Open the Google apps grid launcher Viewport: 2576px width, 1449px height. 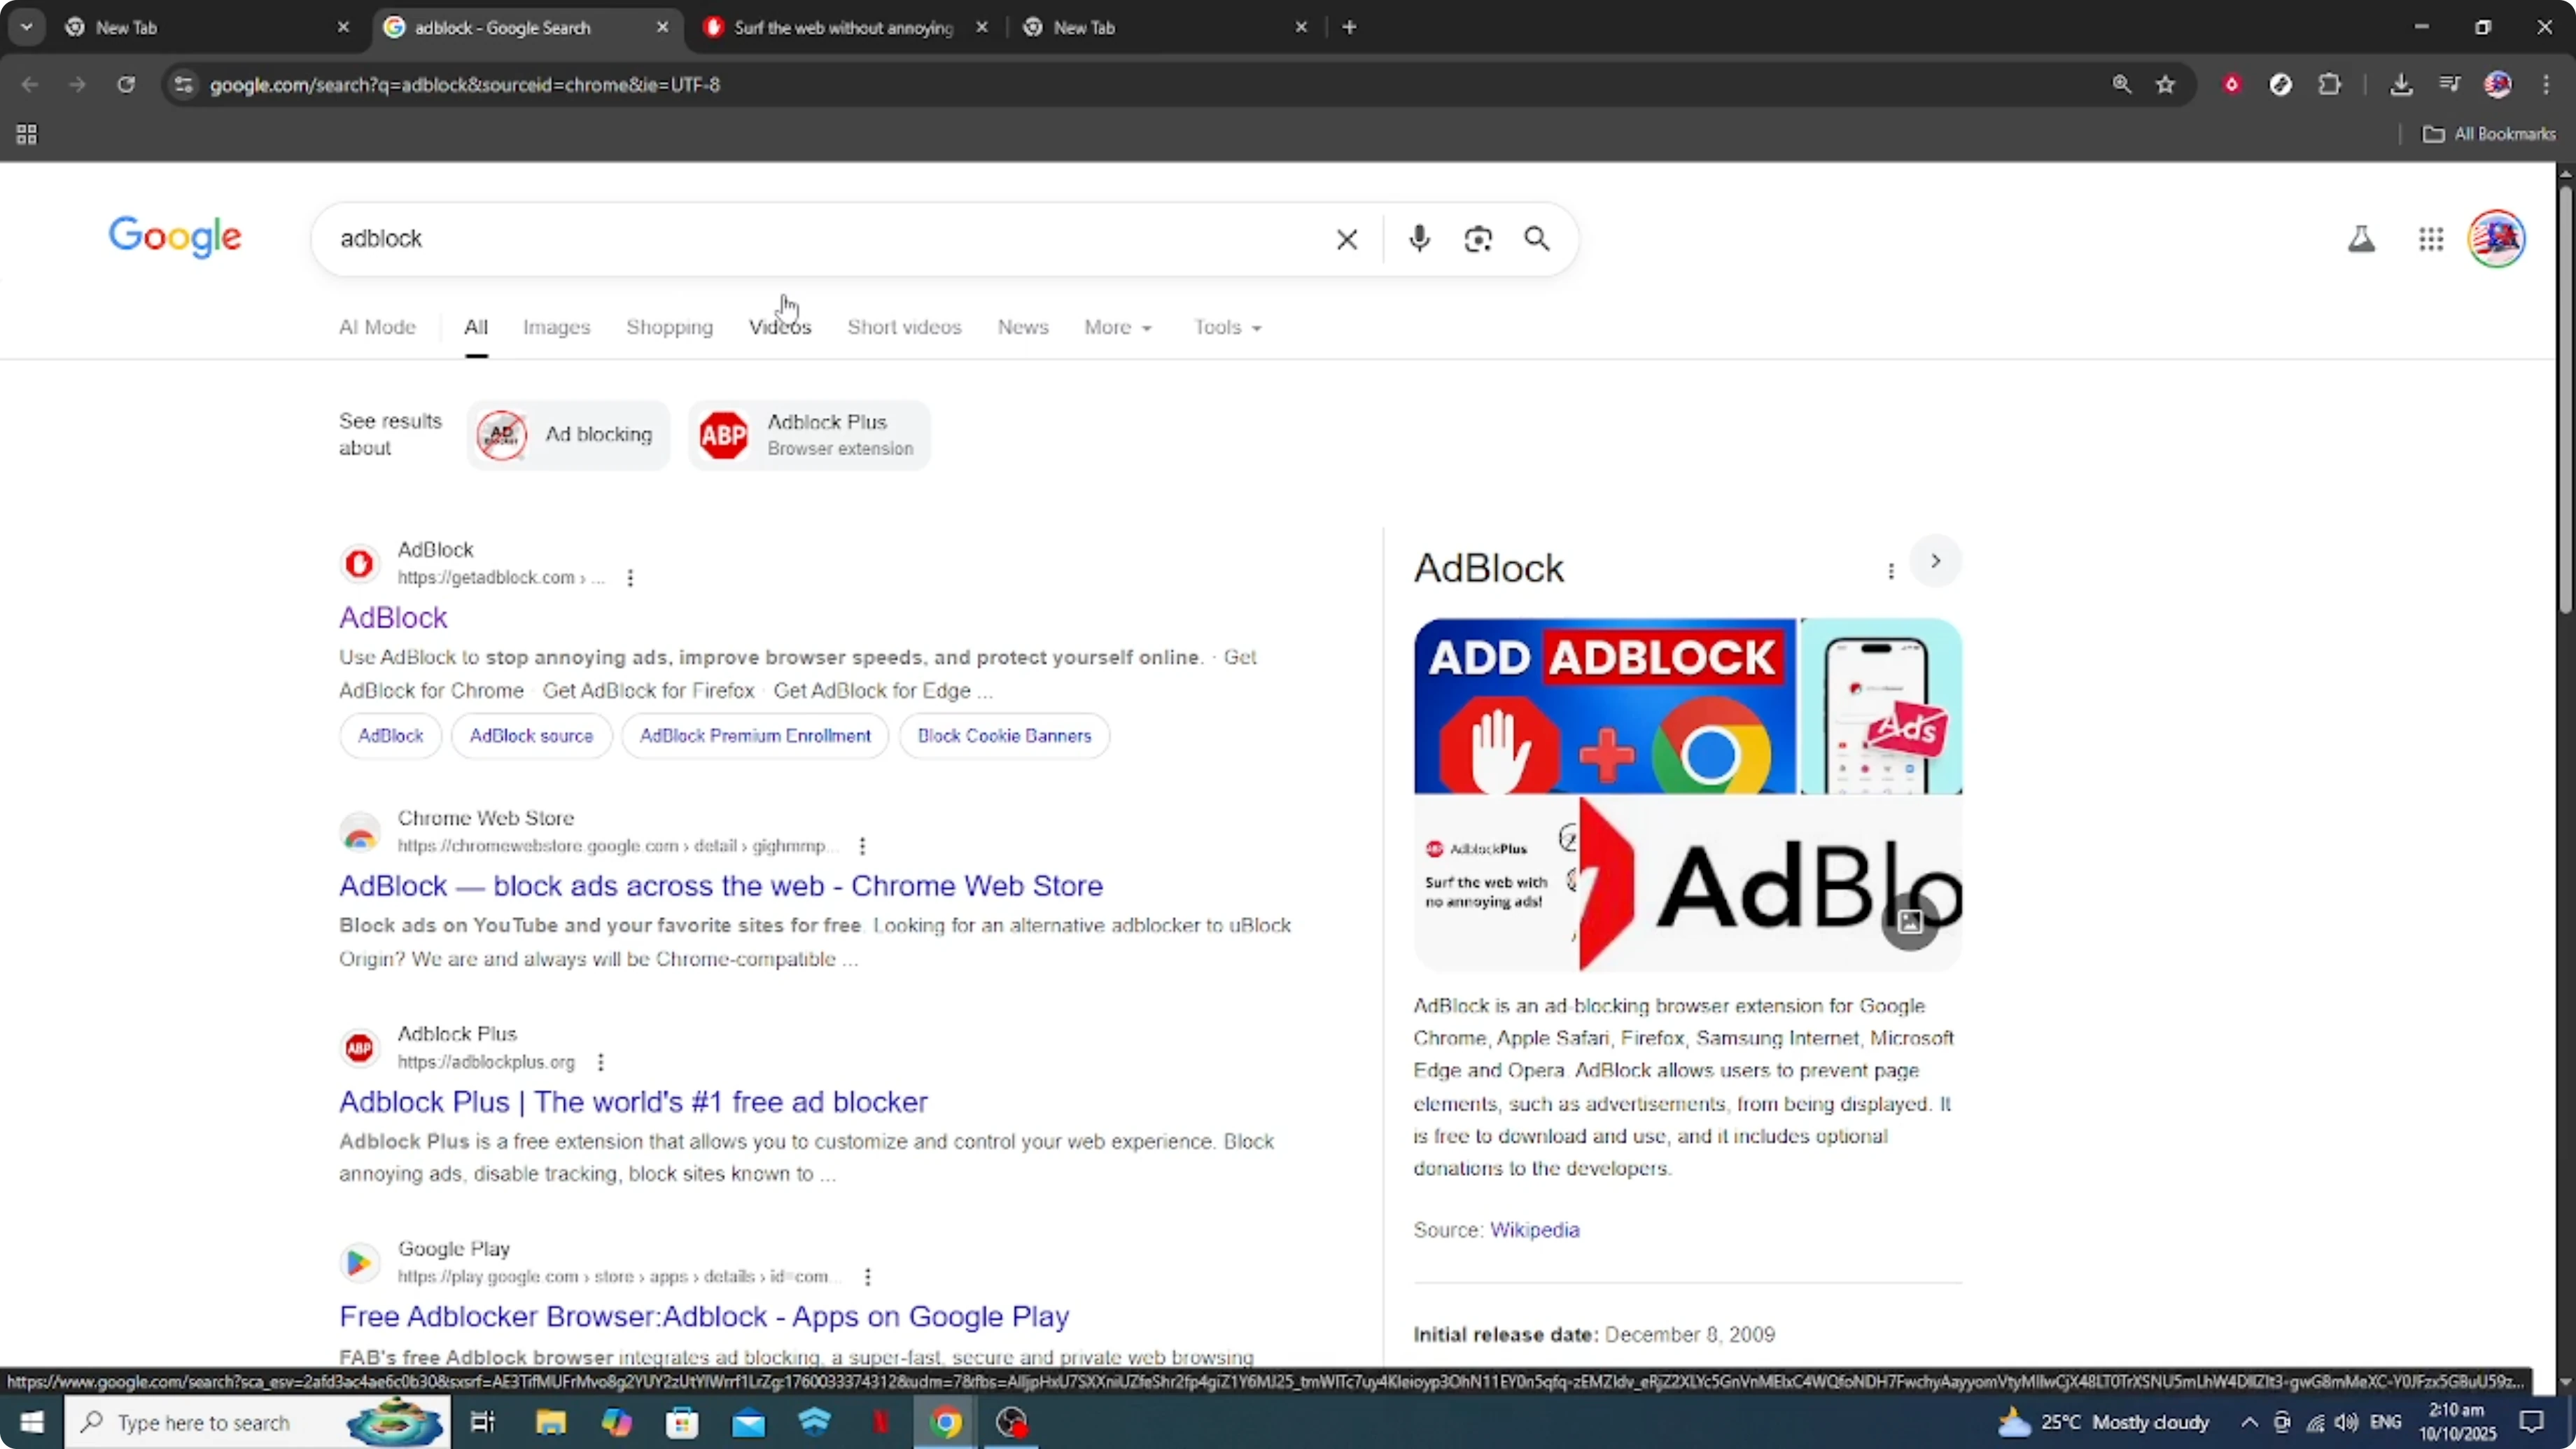[x=2430, y=239]
